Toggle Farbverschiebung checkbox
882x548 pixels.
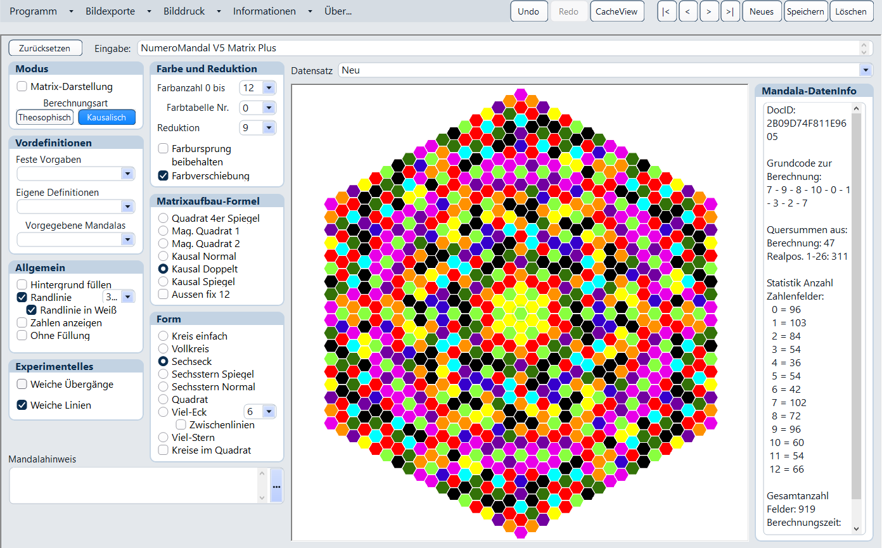pyautogui.click(x=163, y=175)
